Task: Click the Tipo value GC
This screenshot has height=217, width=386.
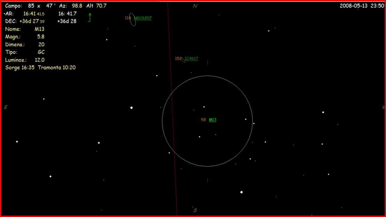Action: click(41, 52)
